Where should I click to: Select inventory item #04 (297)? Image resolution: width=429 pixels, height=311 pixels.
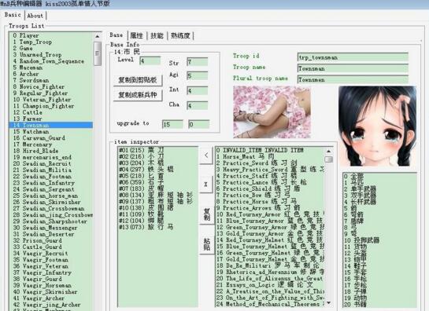click(x=157, y=170)
